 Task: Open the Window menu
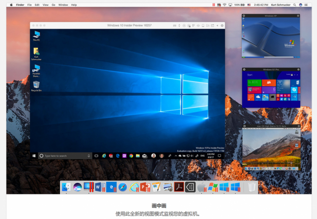coord(63,5)
